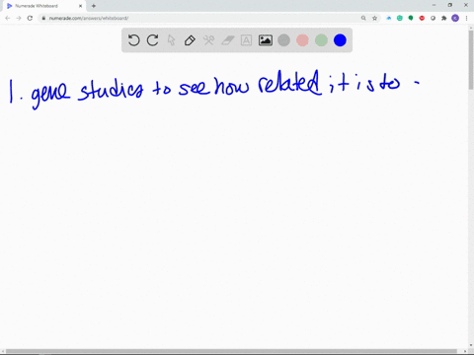Open the crossed tools settings icon

(208, 40)
